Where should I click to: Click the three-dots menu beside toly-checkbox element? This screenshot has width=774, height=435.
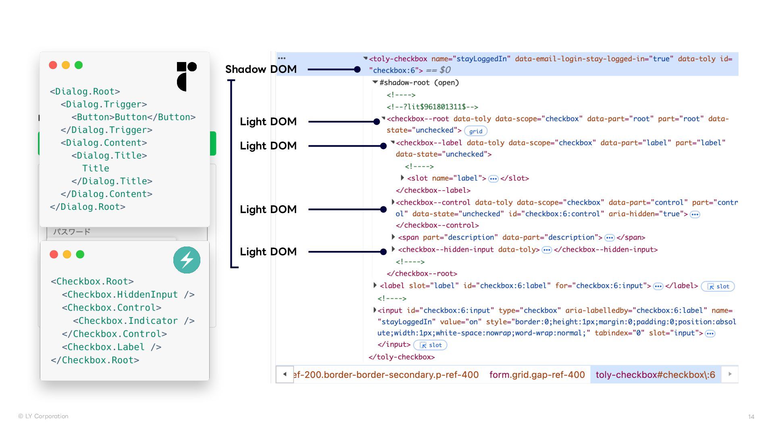tap(281, 58)
